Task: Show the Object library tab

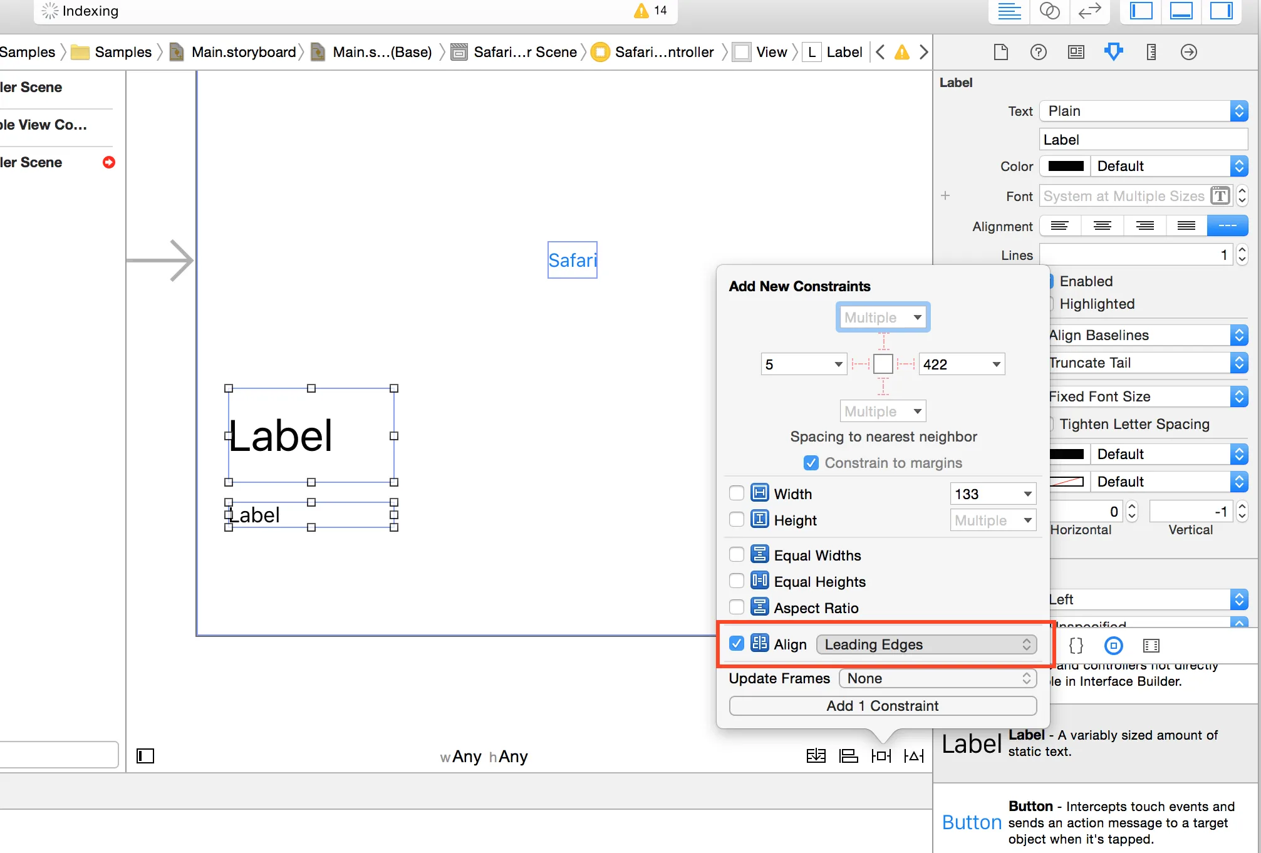Action: coord(1113,646)
